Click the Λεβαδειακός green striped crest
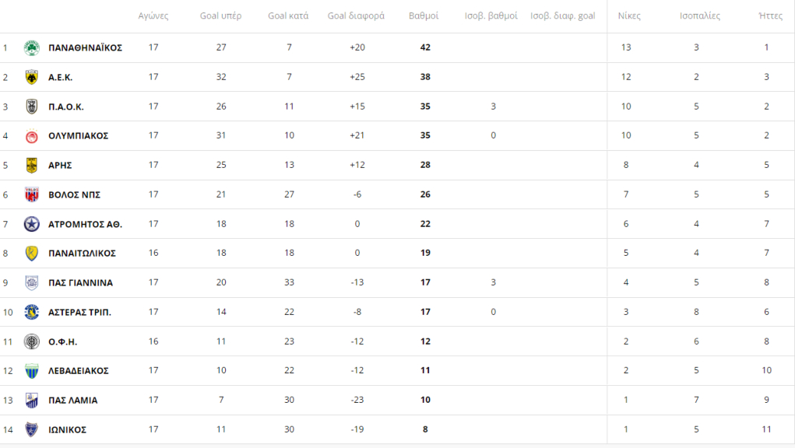 (x=31, y=371)
